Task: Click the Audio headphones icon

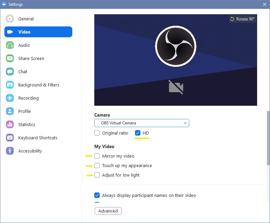Action: [x=10, y=45]
